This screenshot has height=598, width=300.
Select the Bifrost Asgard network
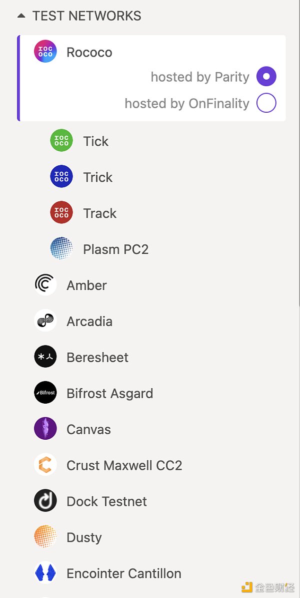[x=109, y=393]
